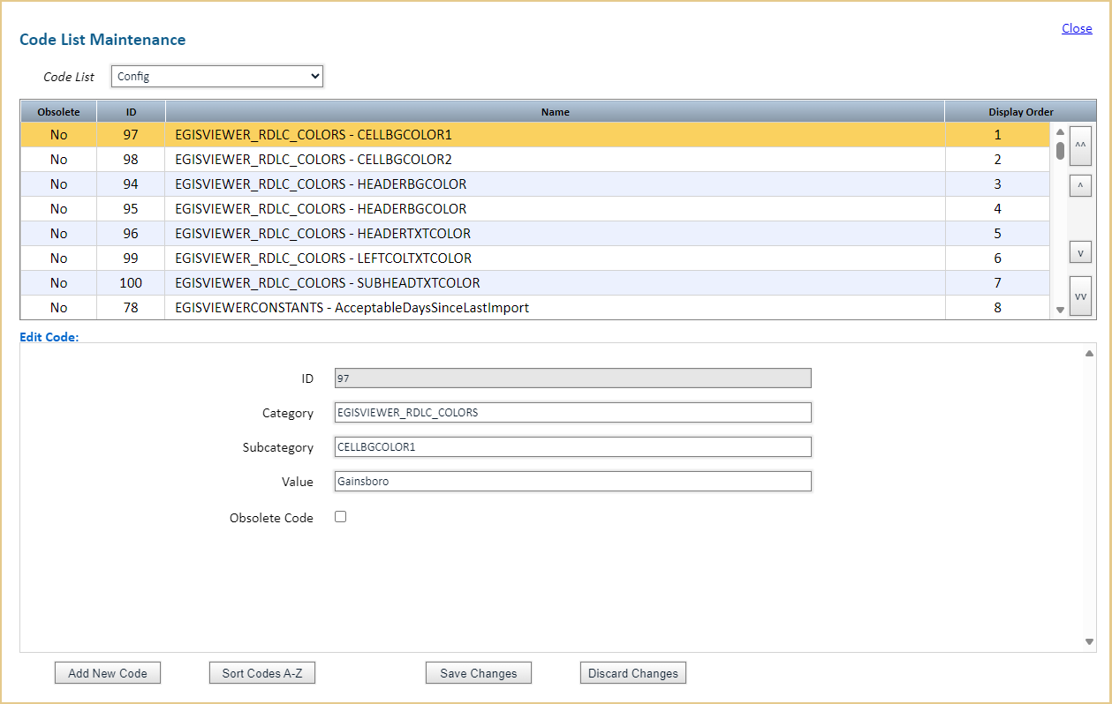The height and width of the screenshot is (704, 1112).
Task: Click the Category field showing EGISVIEWER_RDLC_COLORS
Action: click(x=572, y=412)
